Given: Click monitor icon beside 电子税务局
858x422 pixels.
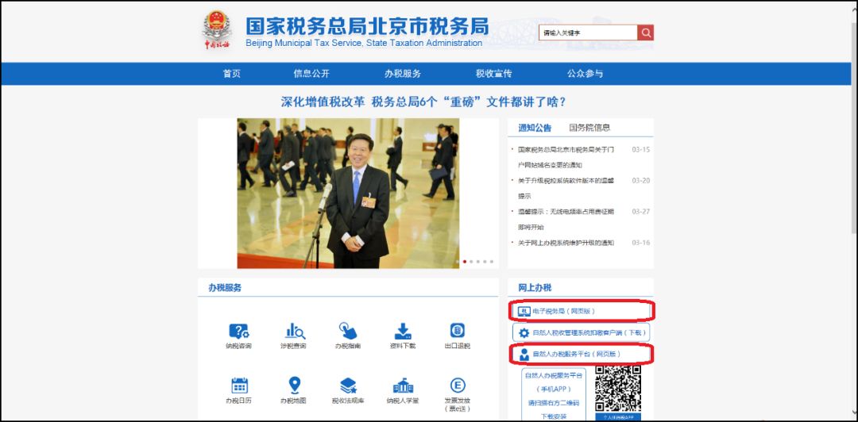Looking at the screenshot, I should click(x=524, y=311).
